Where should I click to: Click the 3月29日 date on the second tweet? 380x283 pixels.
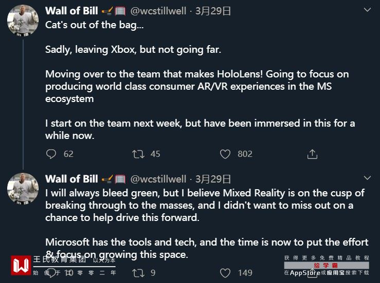[x=213, y=179]
